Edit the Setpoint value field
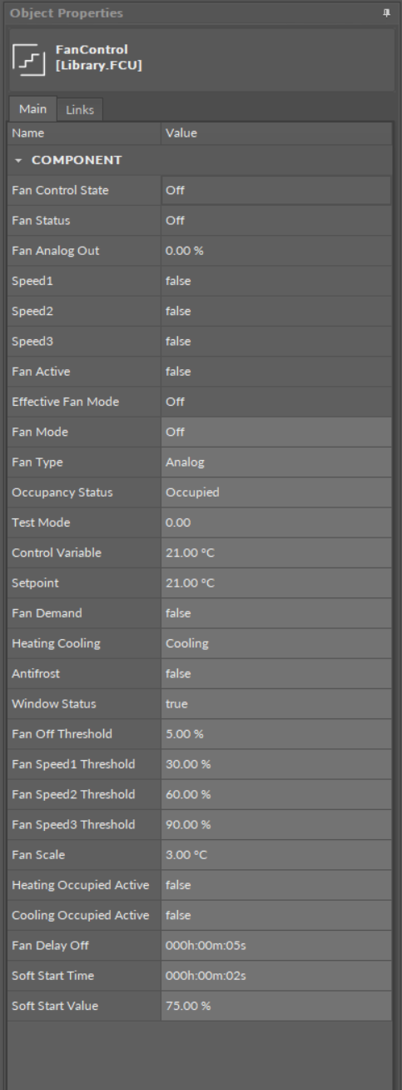Image resolution: width=402 pixels, height=1090 pixels. click(276, 583)
